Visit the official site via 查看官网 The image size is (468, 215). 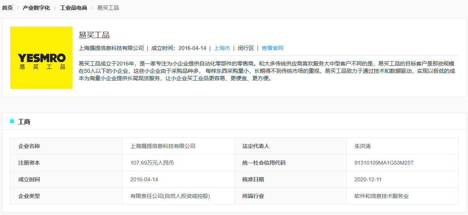[272, 48]
